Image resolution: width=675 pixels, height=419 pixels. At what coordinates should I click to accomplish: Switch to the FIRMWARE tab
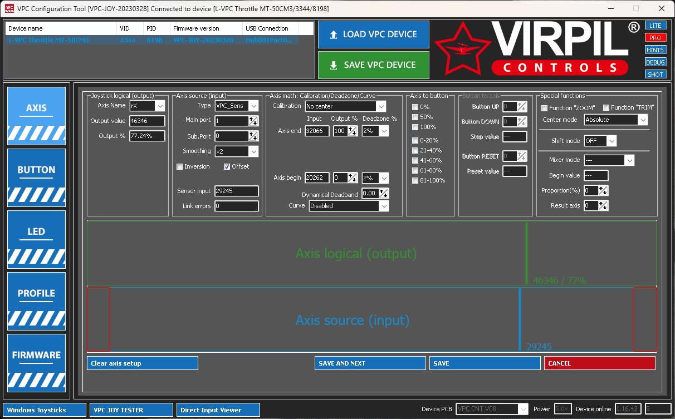click(x=36, y=362)
